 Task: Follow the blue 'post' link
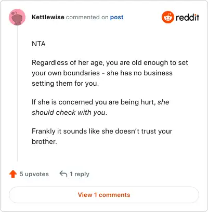(116, 17)
